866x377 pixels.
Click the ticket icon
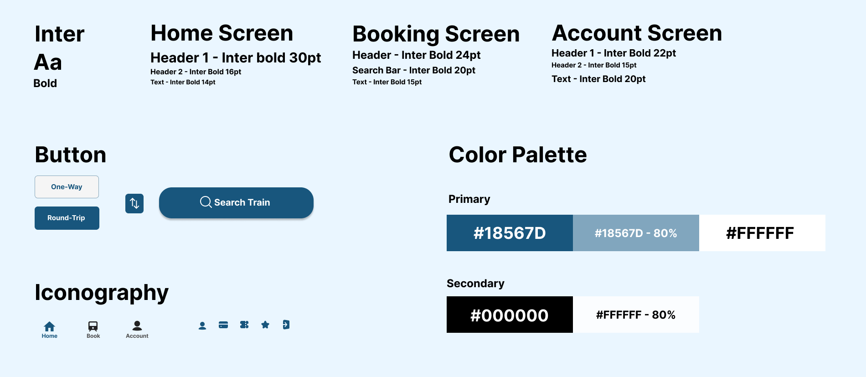pyautogui.click(x=244, y=325)
